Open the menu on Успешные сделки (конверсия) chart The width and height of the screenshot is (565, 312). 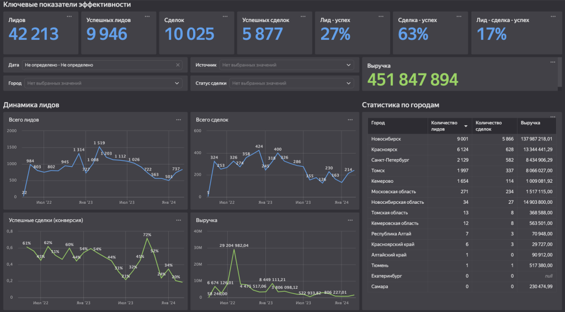pos(178,220)
